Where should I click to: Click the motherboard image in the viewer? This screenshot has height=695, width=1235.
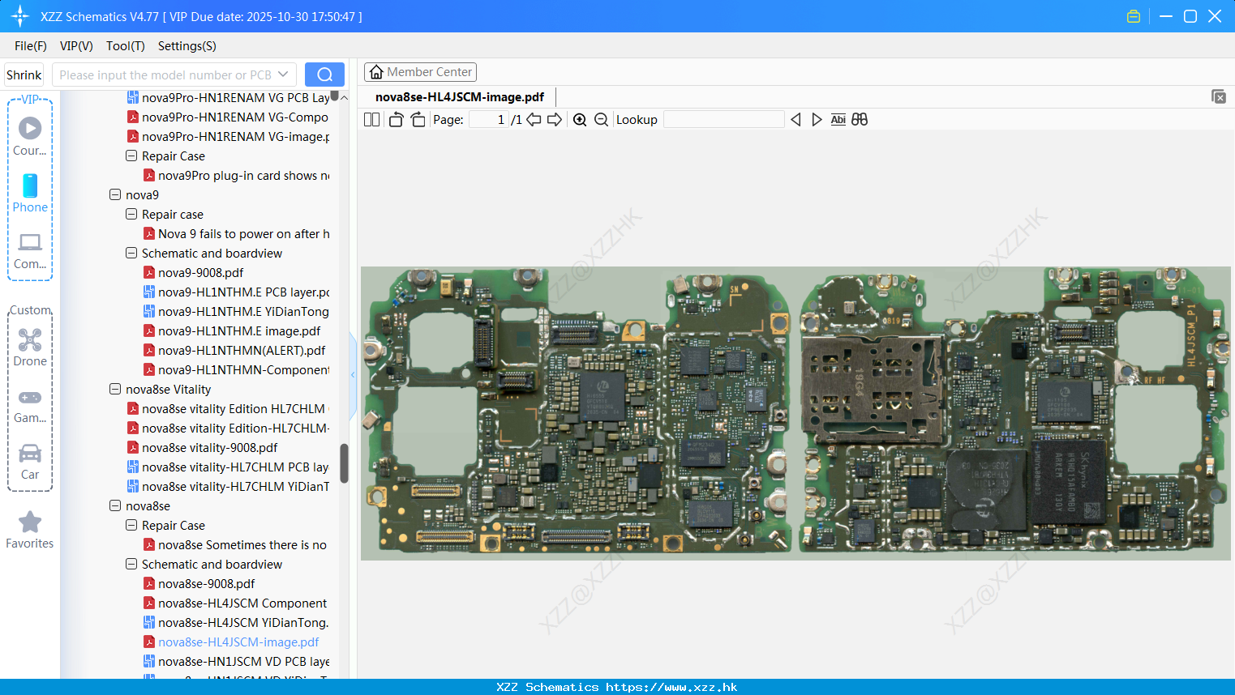(x=795, y=413)
